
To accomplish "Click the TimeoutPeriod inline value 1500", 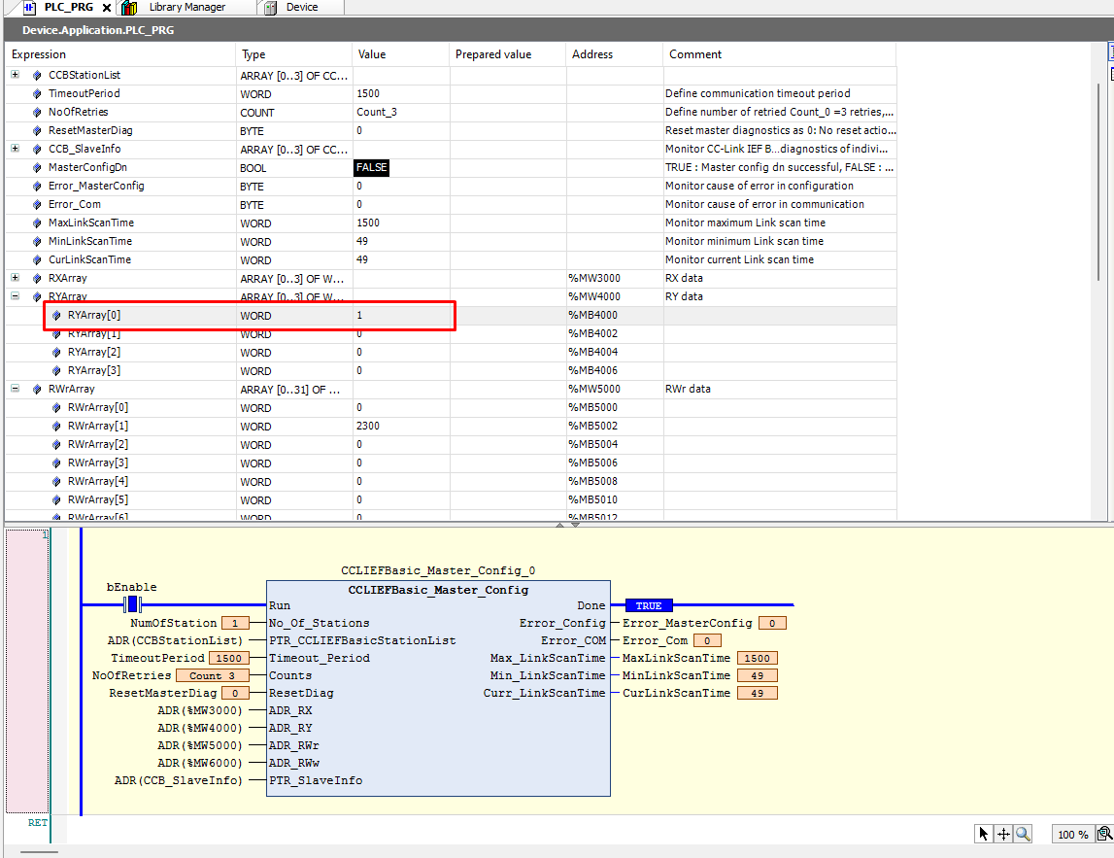I will pyautogui.click(x=229, y=658).
